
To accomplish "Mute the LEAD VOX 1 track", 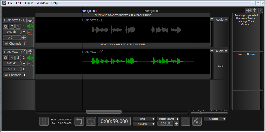I will (12, 26).
